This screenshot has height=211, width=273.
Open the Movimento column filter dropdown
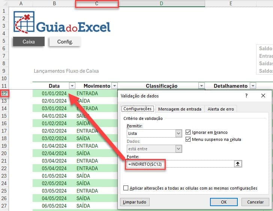pyautogui.click(x=114, y=86)
